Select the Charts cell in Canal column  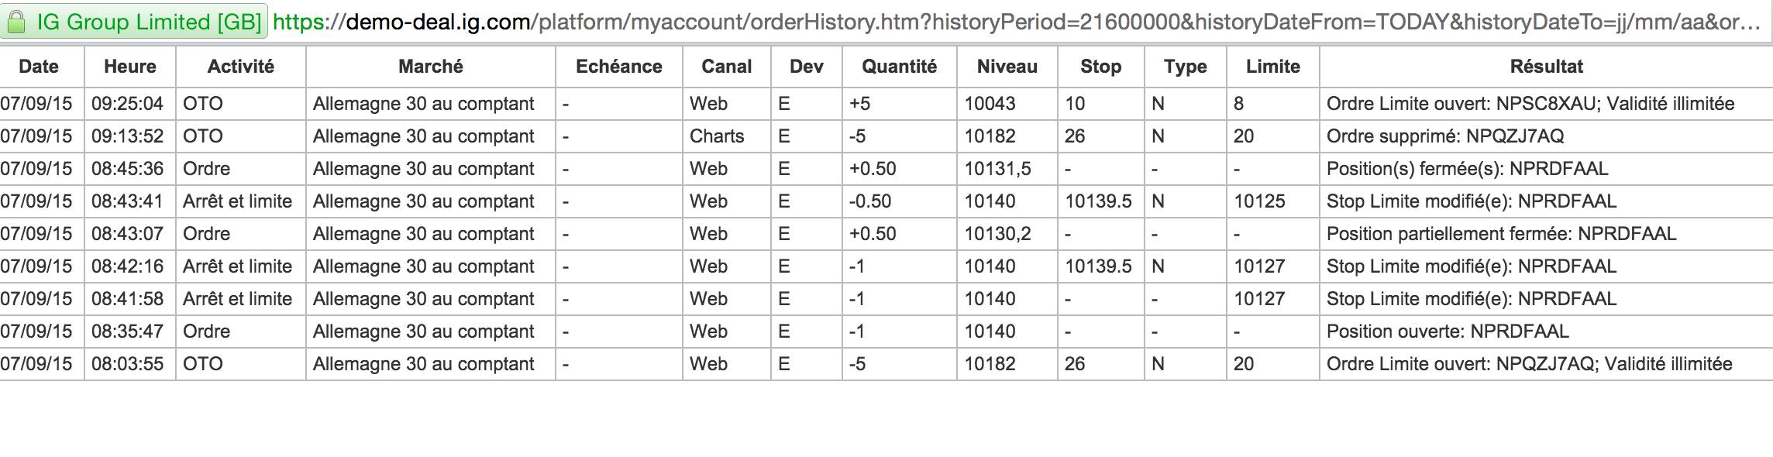(717, 136)
